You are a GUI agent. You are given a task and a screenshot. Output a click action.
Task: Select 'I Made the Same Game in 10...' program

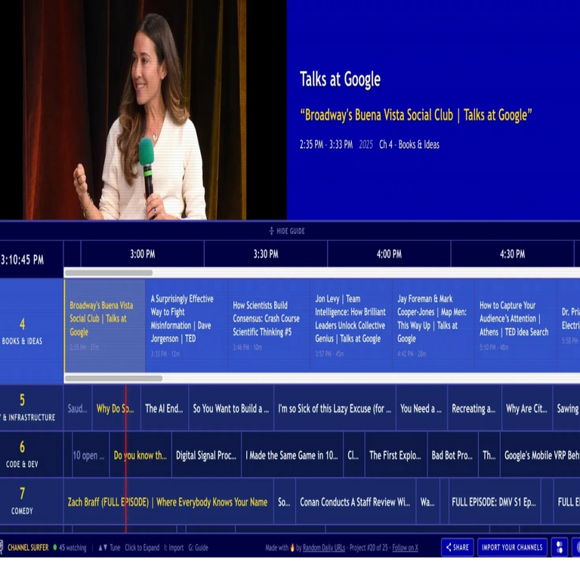(292, 455)
